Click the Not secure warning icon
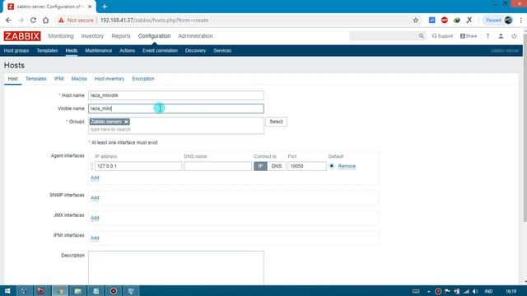Viewport: 527px width, 296px height. pos(61,20)
